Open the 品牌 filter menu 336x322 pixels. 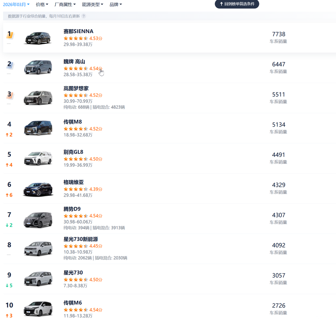click(116, 5)
